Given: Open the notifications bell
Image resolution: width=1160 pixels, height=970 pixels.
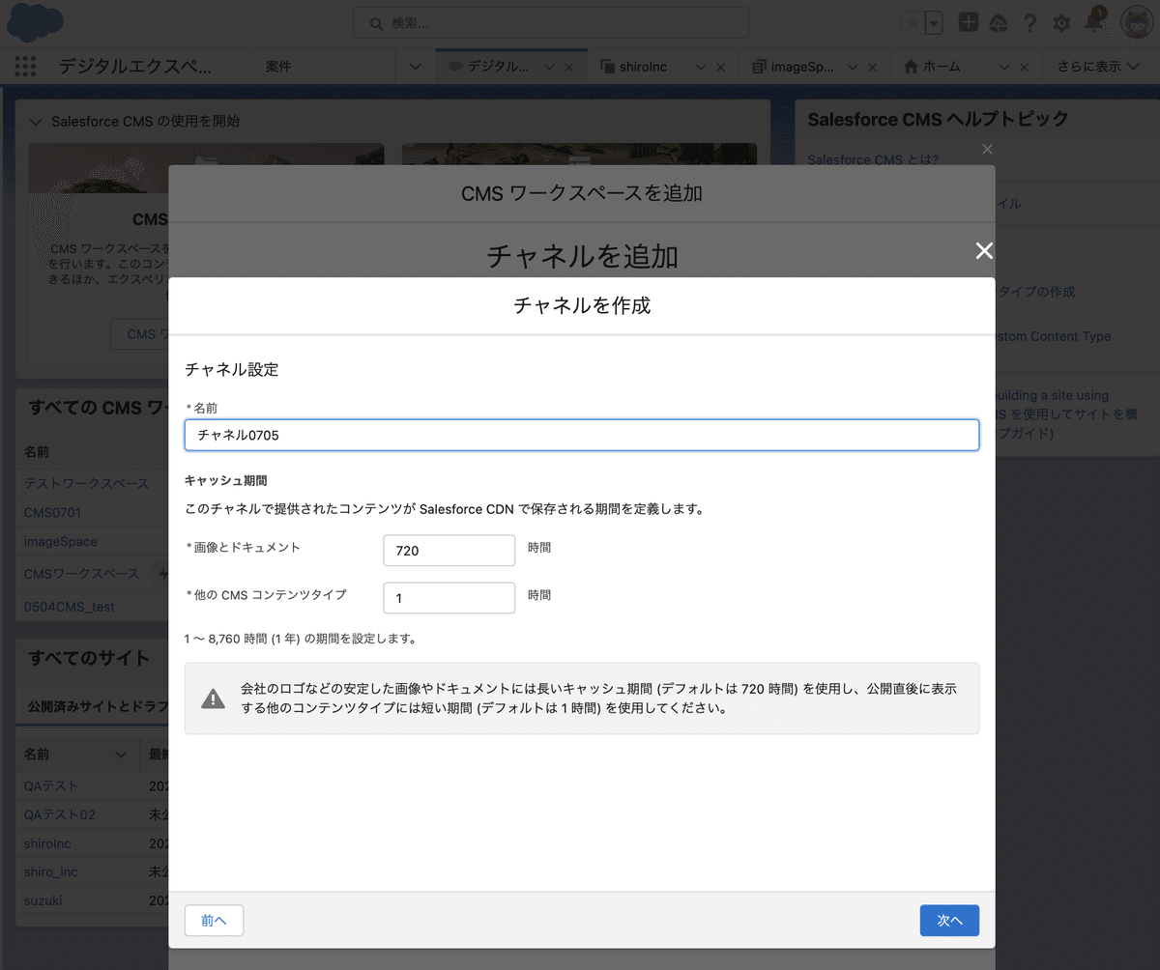Looking at the screenshot, I should tap(1095, 21).
